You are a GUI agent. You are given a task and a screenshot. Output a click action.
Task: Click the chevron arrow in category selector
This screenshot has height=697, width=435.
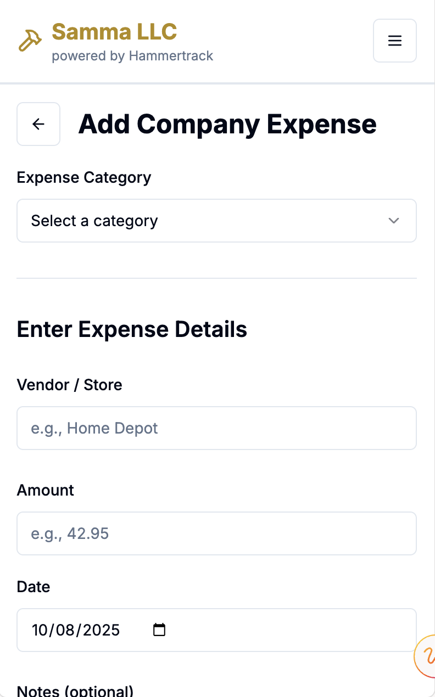[393, 221]
